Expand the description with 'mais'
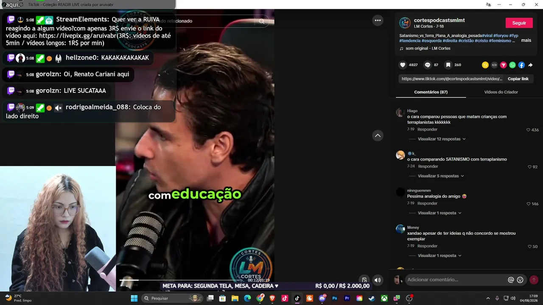 (x=526, y=40)
